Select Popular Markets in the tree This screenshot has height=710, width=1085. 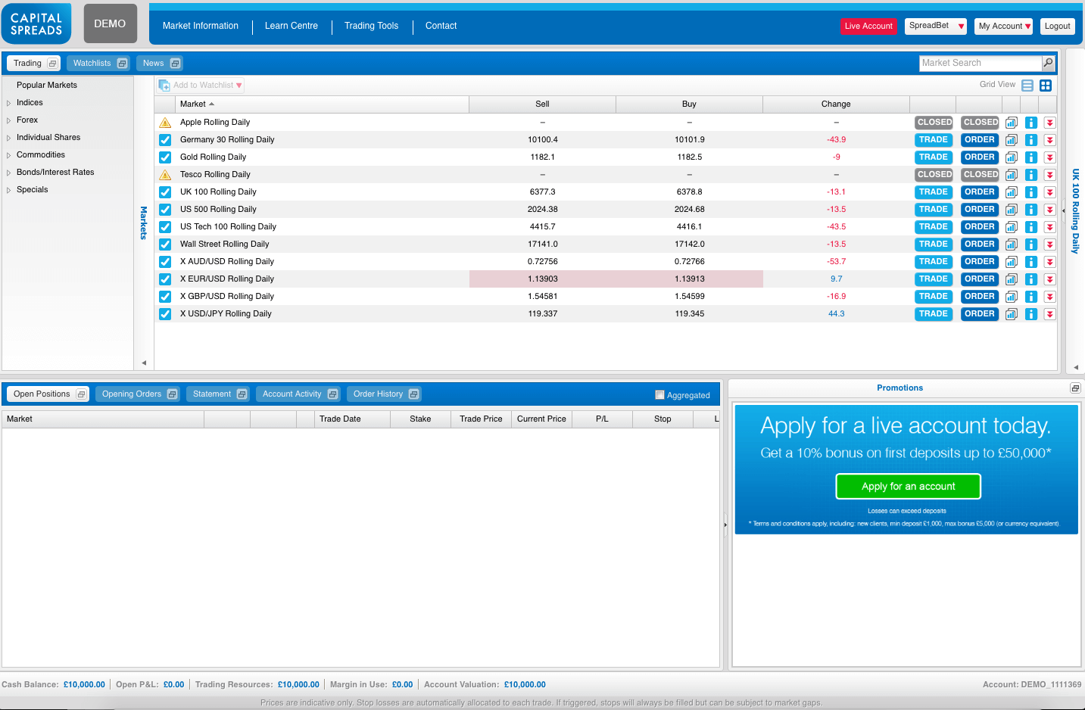[x=47, y=86]
